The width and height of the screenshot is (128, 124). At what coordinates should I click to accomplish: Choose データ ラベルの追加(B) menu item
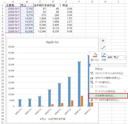click(x=108, y=91)
